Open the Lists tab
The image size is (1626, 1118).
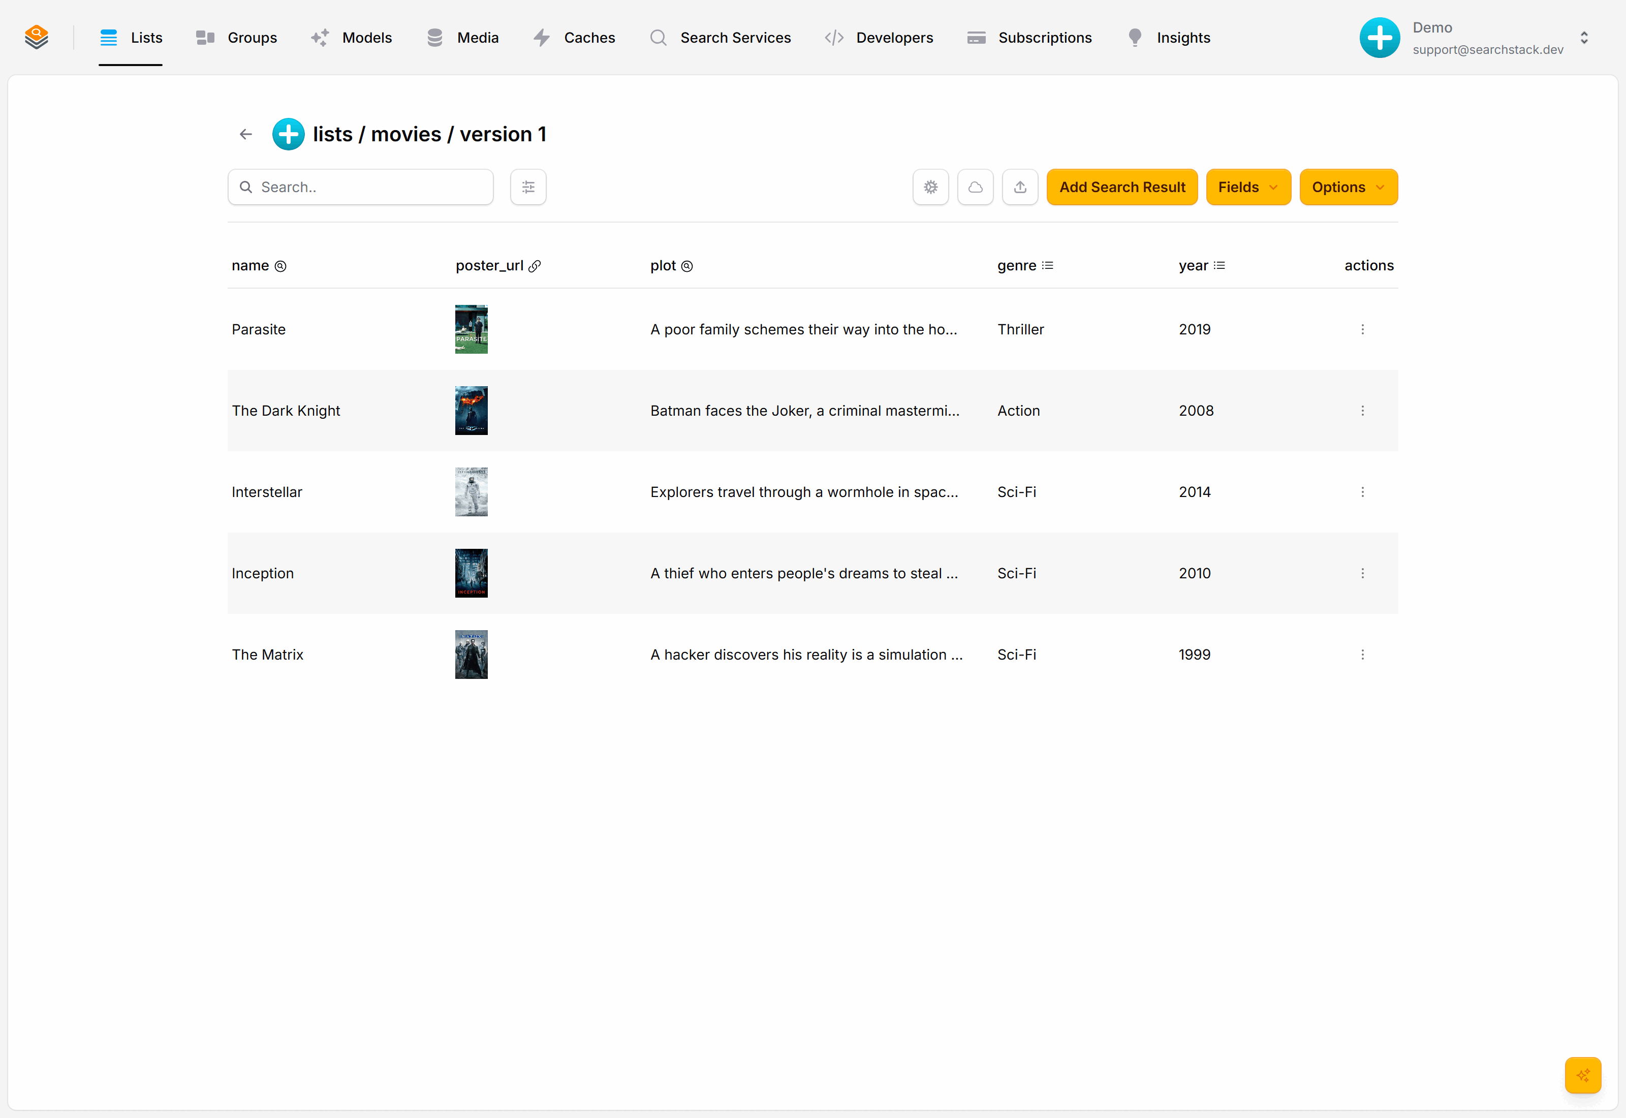coord(131,38)
